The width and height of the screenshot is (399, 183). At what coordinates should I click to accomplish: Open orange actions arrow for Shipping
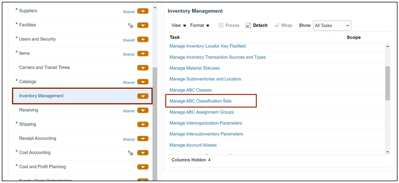(x=143, y=124)
